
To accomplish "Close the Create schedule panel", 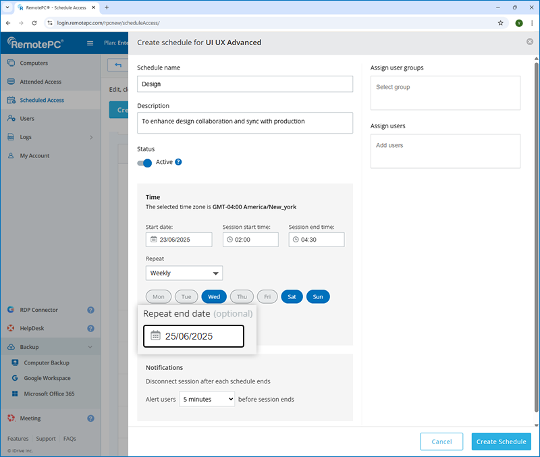I will coord(530,42).
